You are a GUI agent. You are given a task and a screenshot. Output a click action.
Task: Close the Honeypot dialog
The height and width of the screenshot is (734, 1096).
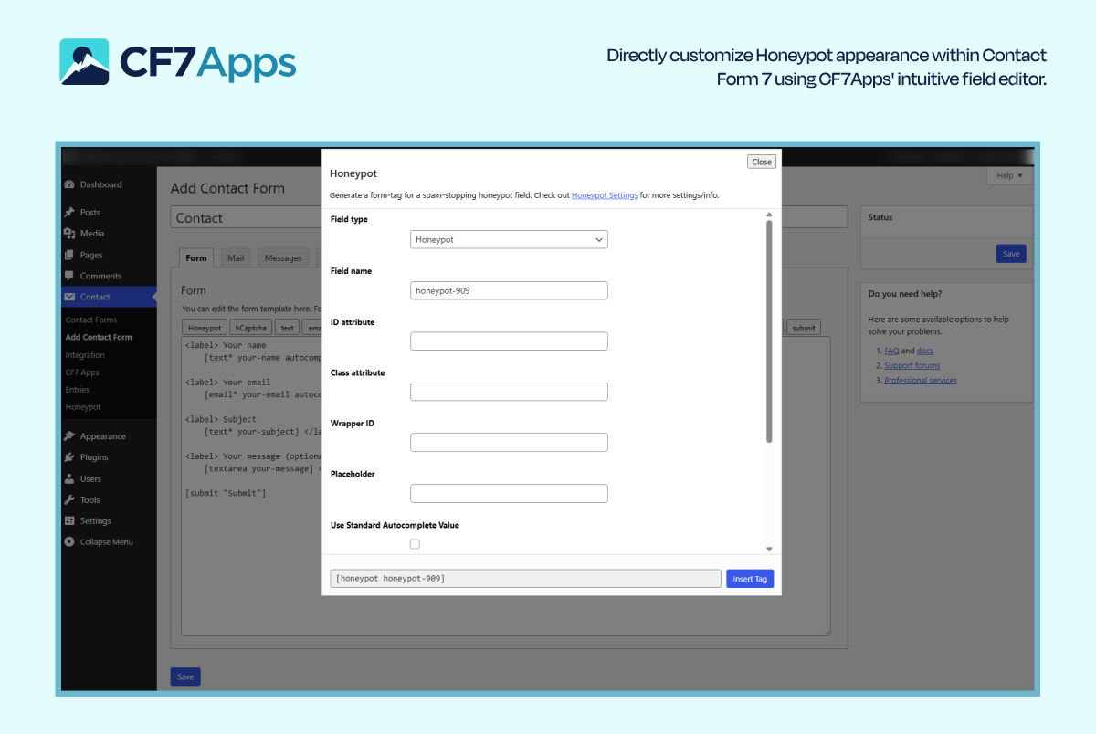pyautogui.click(x=762, y=162)
